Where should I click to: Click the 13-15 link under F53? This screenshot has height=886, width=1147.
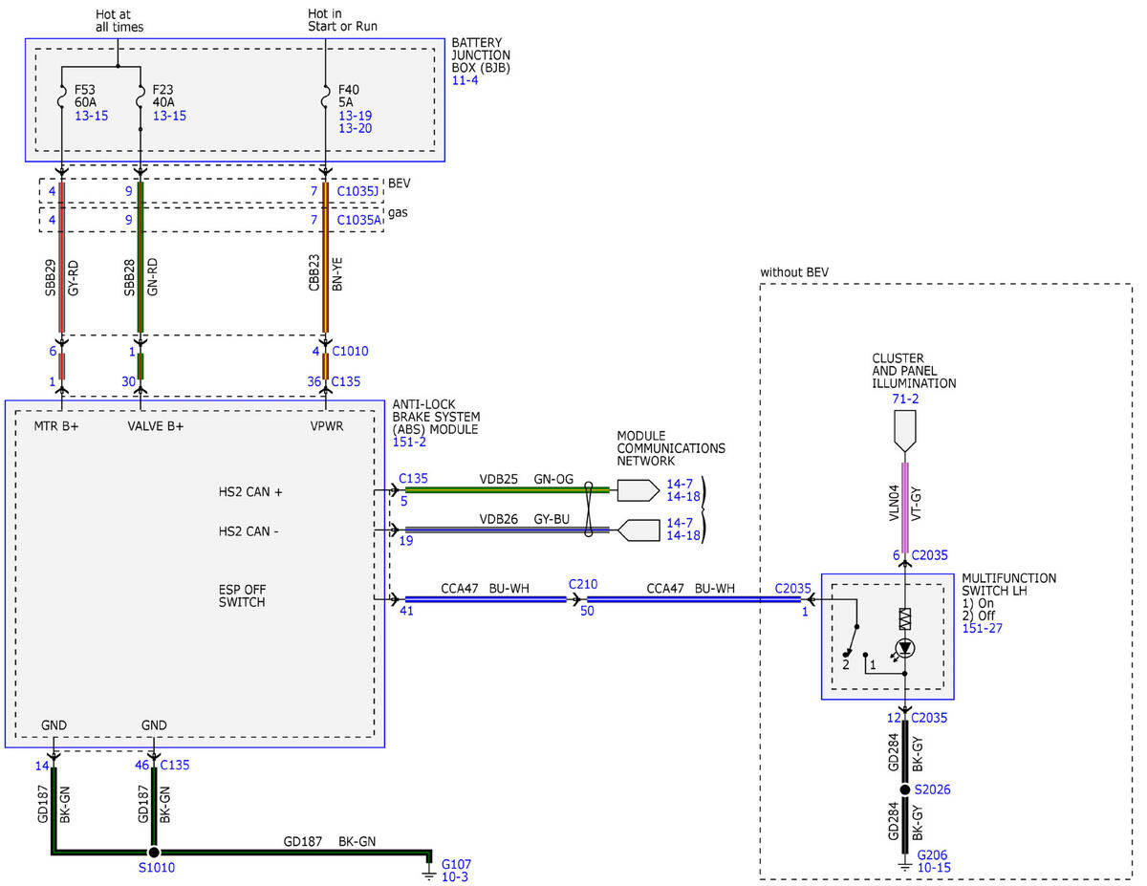click(x=91, y=116)
